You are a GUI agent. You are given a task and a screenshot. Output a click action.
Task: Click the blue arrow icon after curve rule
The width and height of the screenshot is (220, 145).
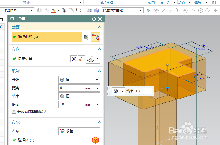[x=148, y=10]
